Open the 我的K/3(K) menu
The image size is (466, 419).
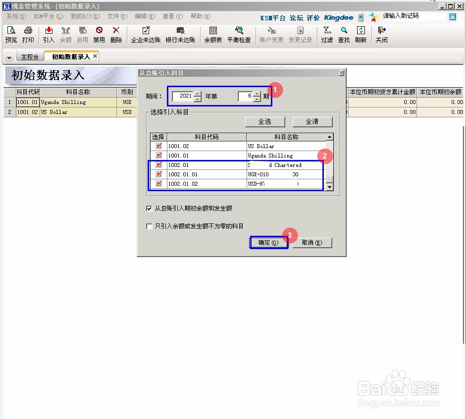85,16
